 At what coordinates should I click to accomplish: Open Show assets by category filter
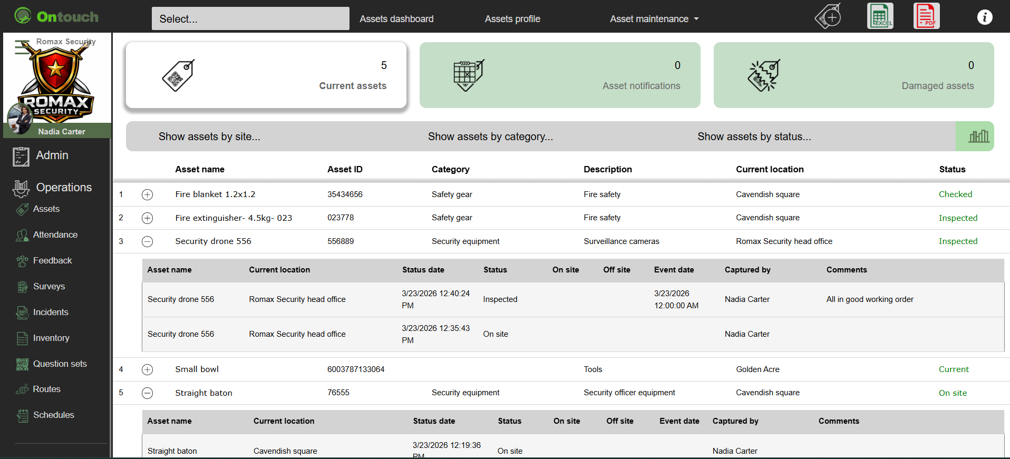(x=490, y=136)
